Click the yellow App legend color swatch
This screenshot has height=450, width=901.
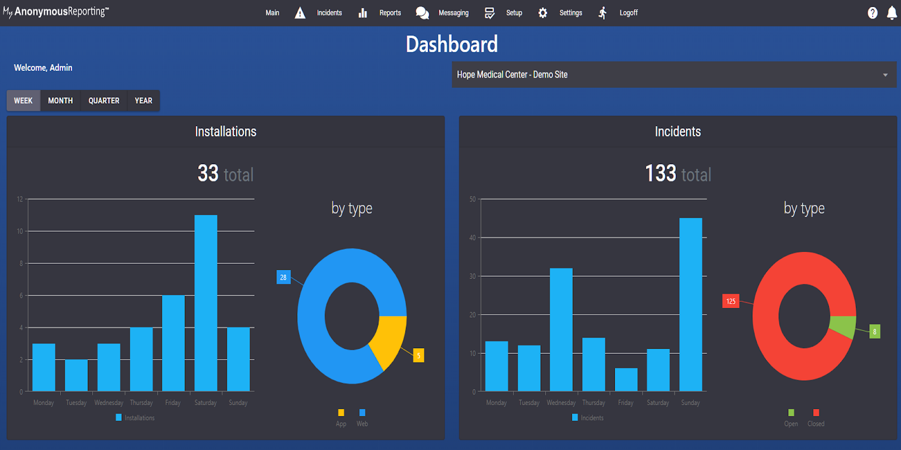coord(341,412)
